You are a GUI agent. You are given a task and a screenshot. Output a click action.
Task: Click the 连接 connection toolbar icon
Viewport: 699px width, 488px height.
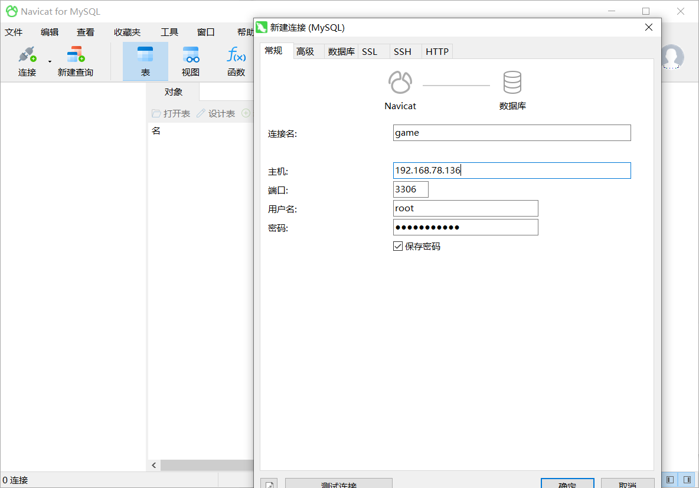(27, 55)
